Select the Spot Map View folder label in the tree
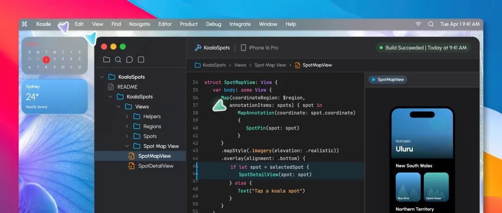Viewport: 502px width, 213px height. (161, 146)
